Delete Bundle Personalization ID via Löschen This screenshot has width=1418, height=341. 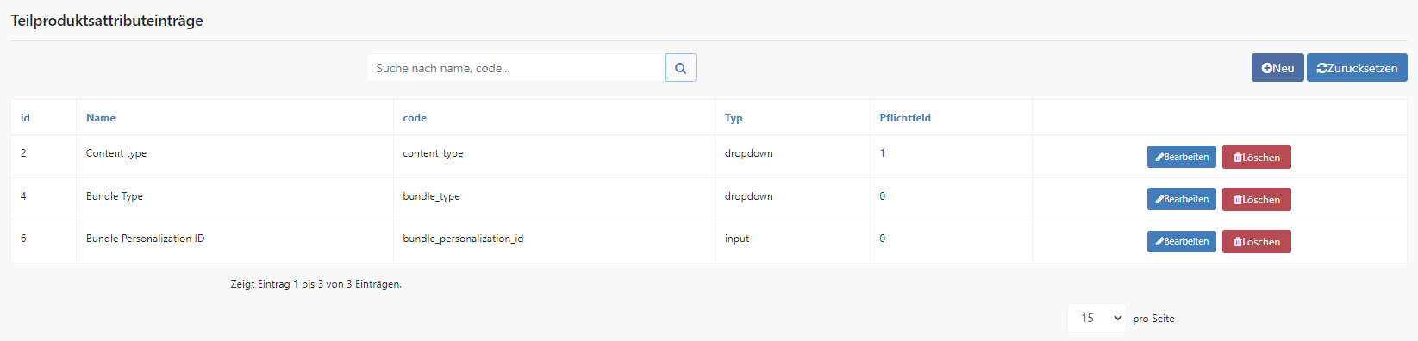click(x=1257, y=241)
